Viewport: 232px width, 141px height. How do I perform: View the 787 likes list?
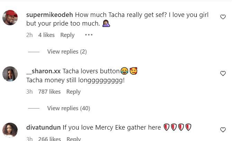click(49, 92)
